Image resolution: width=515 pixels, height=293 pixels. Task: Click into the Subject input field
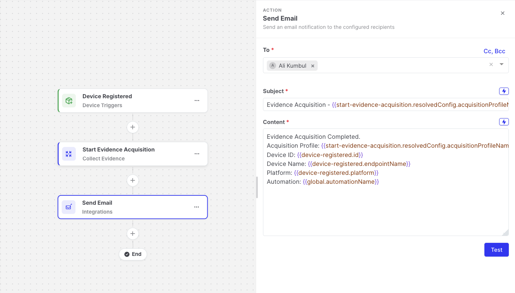pyautogui.click(x=386, y=105)
